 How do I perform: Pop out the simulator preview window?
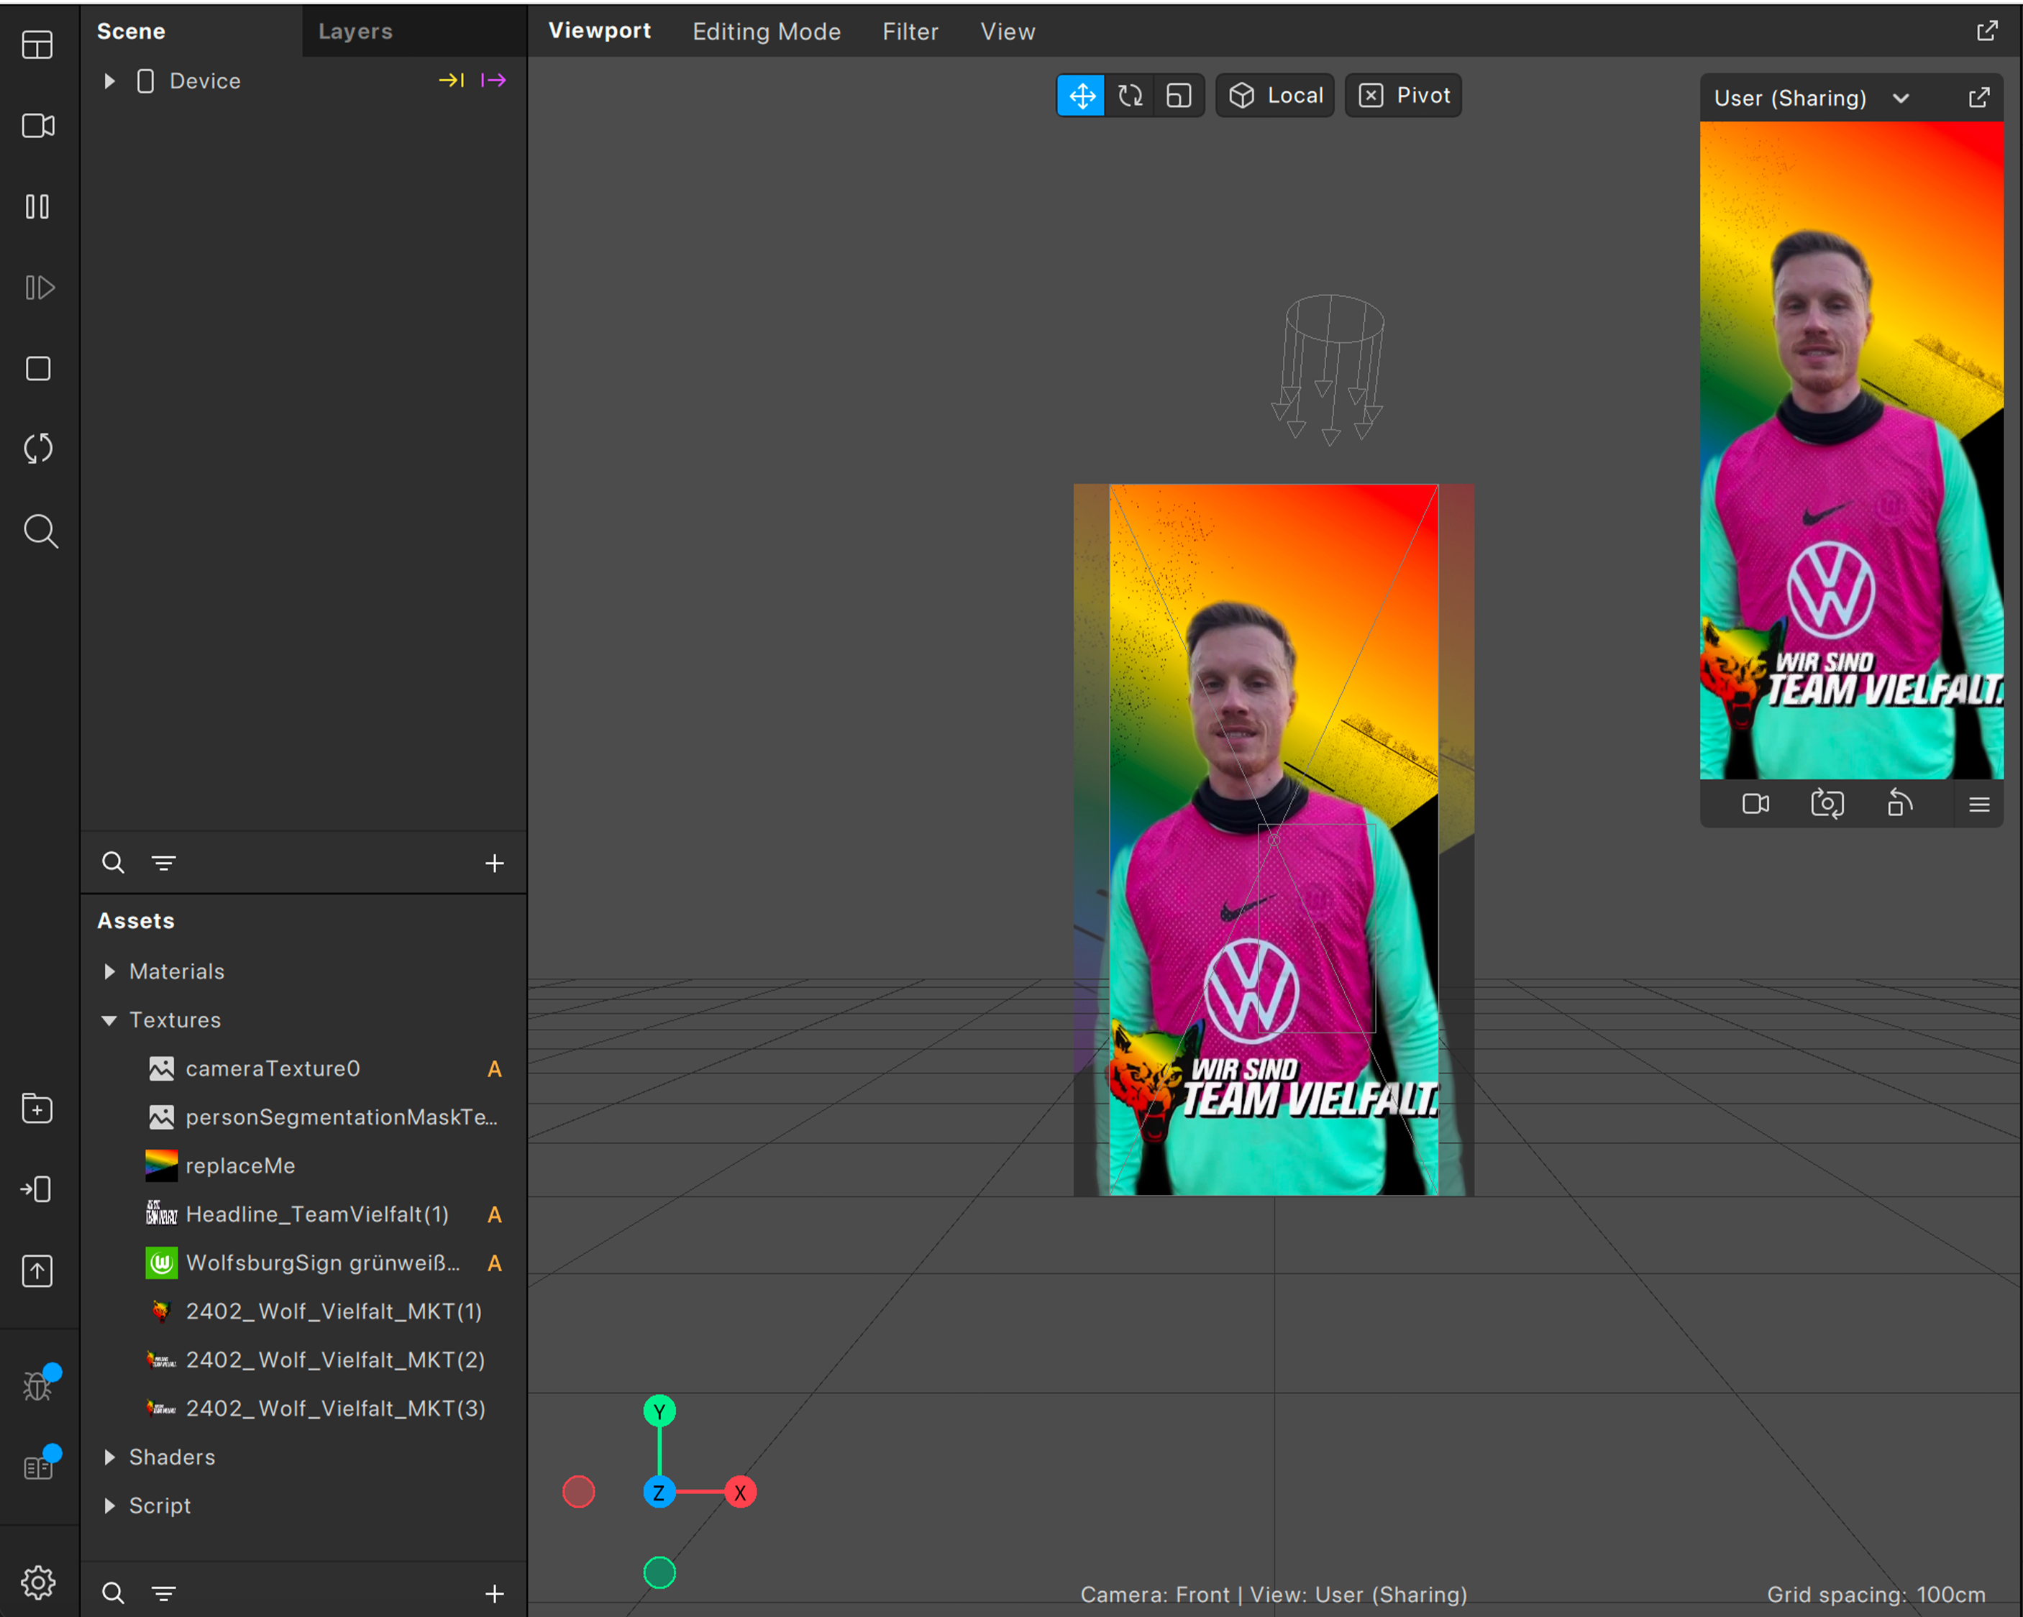1979,98
